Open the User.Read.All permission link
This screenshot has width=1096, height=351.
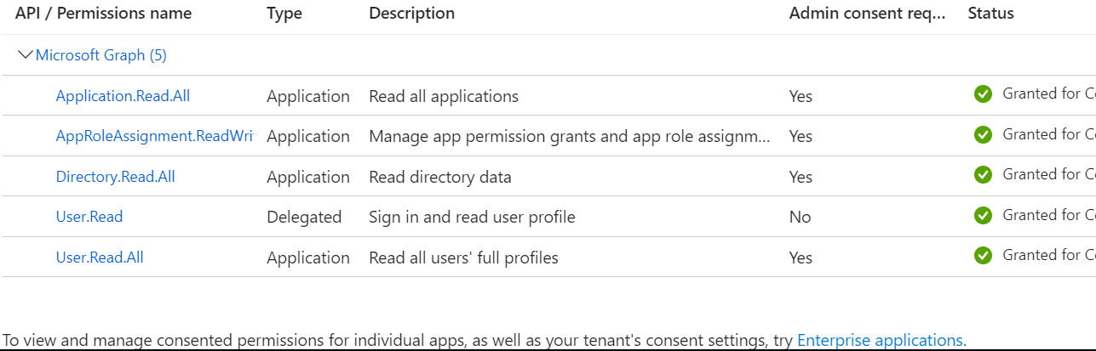pyautogui.click(x=100, y=258)
